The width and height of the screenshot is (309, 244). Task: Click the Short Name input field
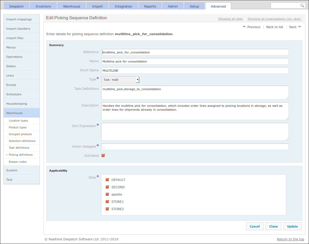pyautogui.click(x=195, y=70)
